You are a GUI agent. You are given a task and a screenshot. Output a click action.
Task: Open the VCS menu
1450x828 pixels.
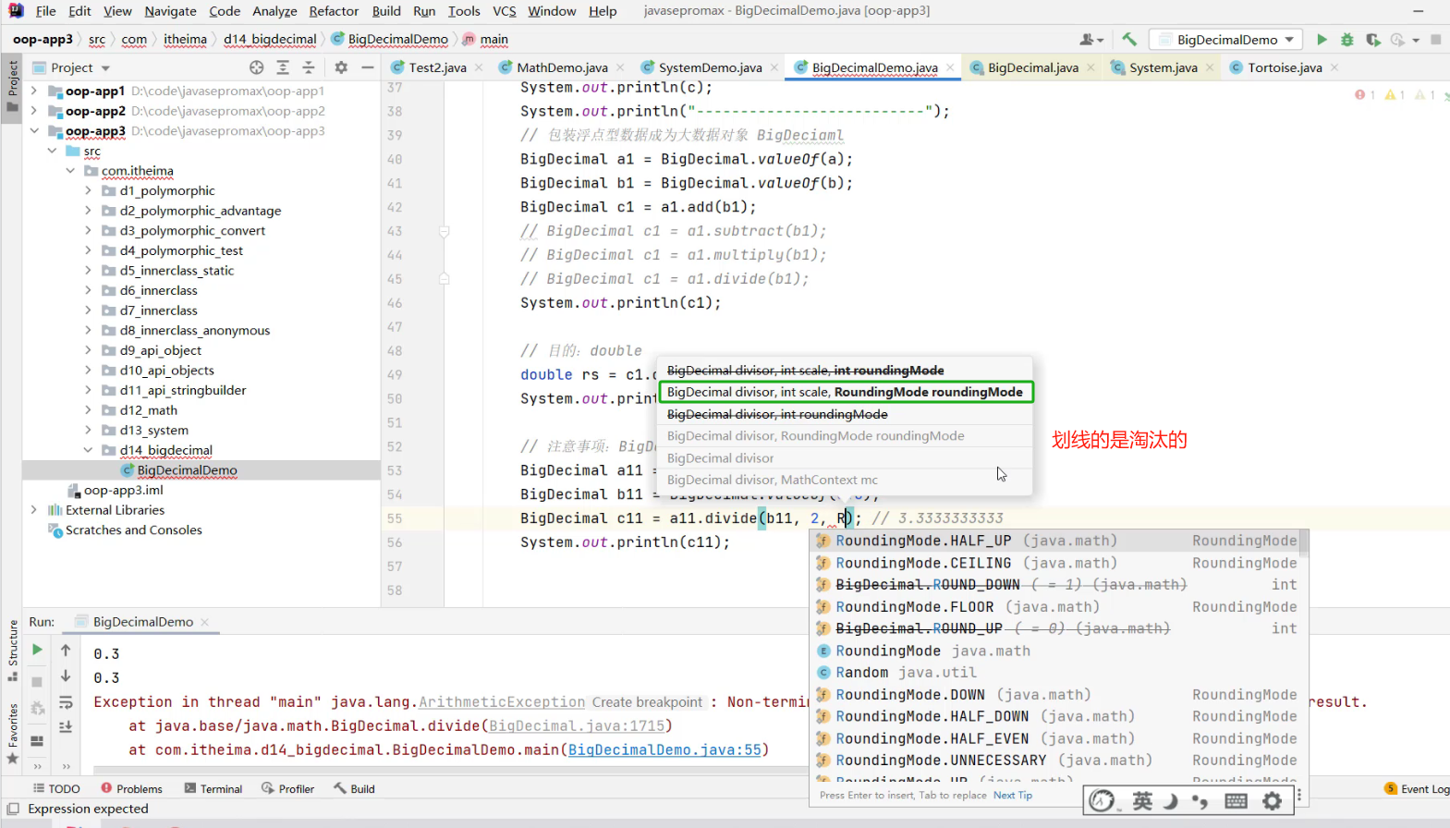pos(505,11)
